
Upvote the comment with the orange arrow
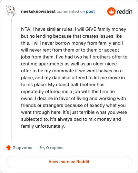coord(9,148)
